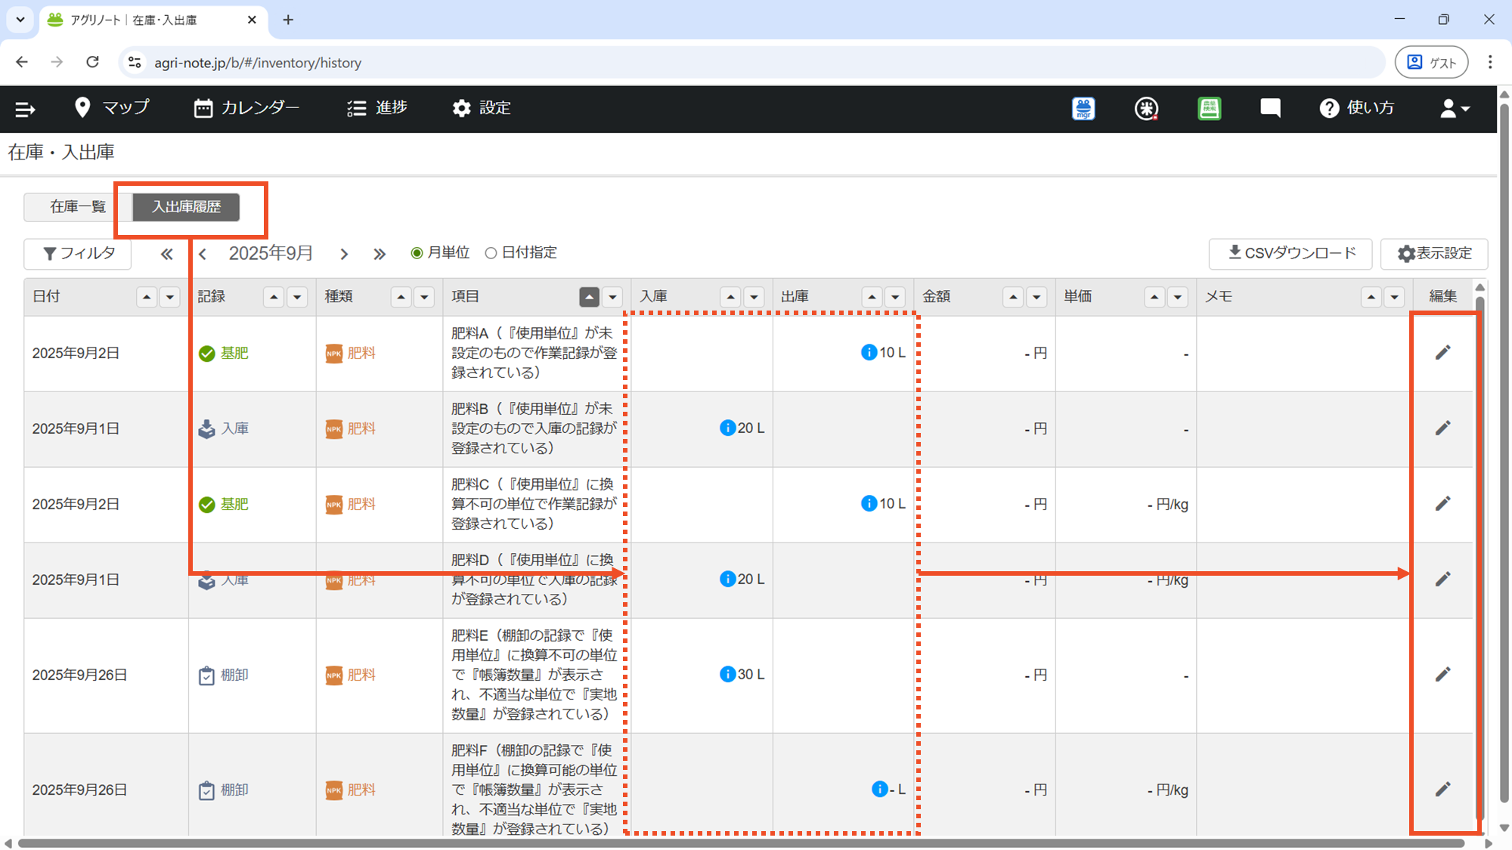Screen dimensions: 1512x850
Task: Go to next month
Action: coord(344,254)
